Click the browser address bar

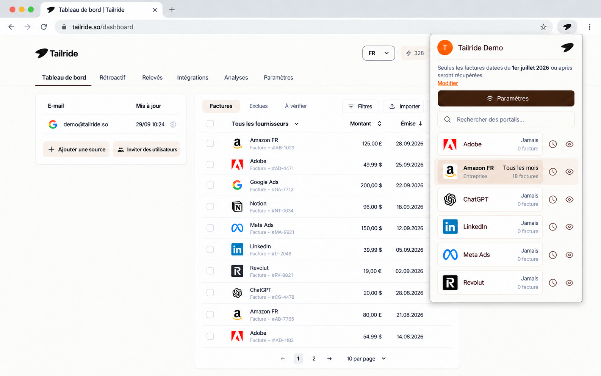pos(303,27)
